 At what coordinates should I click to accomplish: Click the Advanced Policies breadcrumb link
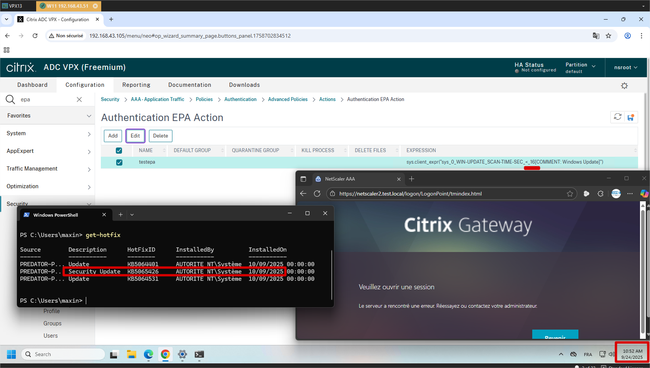coord(287,99)
